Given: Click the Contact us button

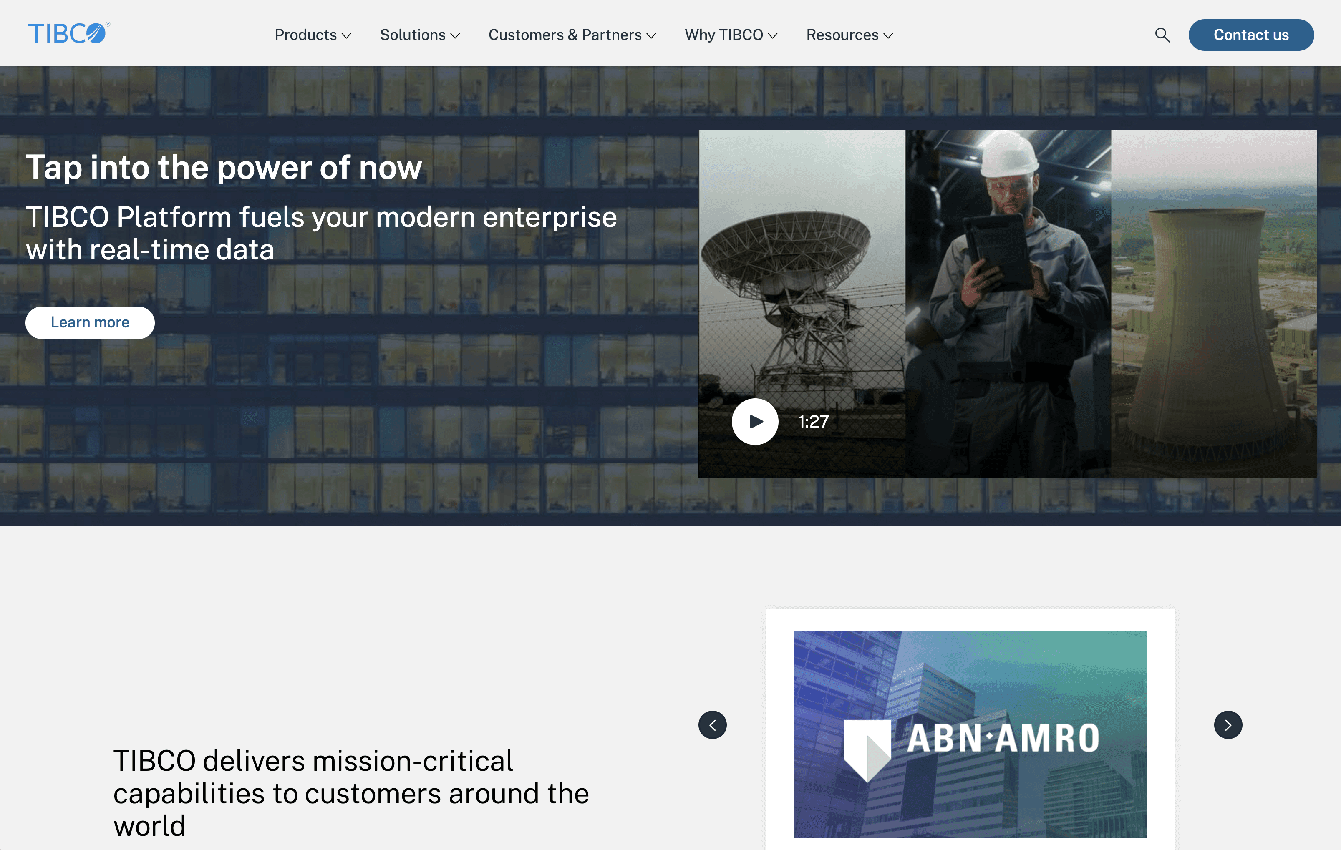Looking at the screenshot, I should click(x=1251, y=35).
